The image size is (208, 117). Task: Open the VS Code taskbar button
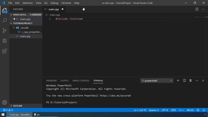[x=19, y=114]
